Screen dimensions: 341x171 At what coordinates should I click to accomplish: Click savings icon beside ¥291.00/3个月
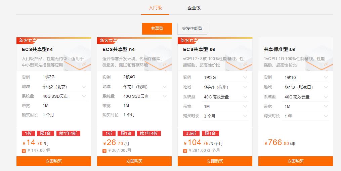(x=185, y=151)
